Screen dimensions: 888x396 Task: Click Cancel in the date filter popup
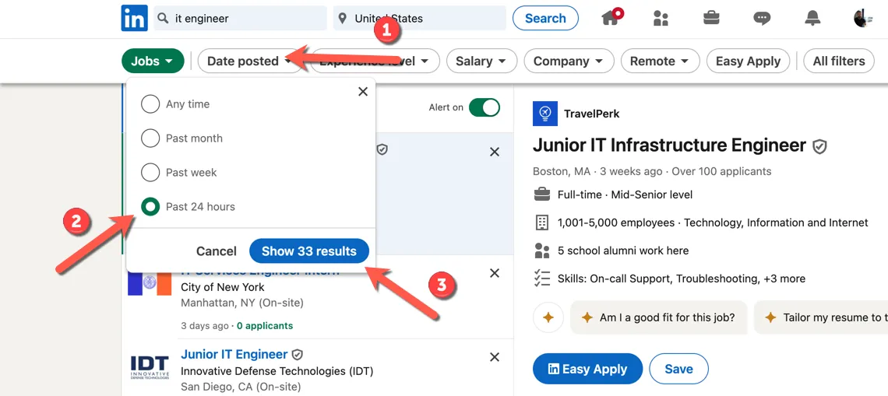tap(217, 251)
